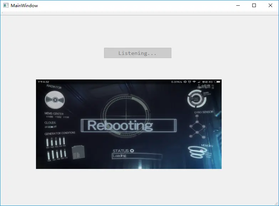Click the GYRO SENSOR node diagram
279x206 pixels.
[197, 127]
